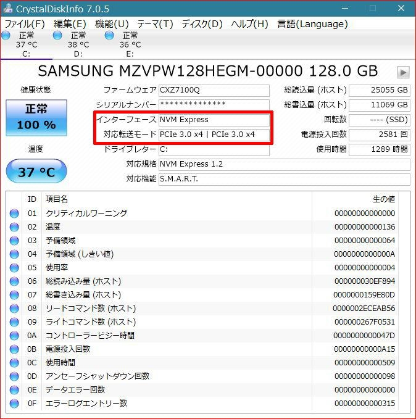This screenshot has height=419, width=416.
Task: Click power on count value 2581 回
Action: [380, 135]
